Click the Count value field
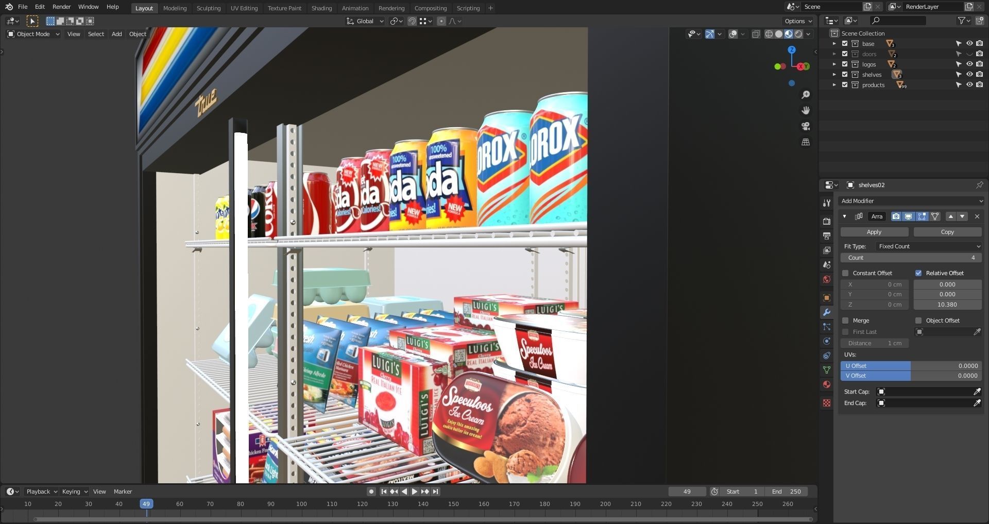The width and height of the screenshot is (989, 524). click(911, 258)
